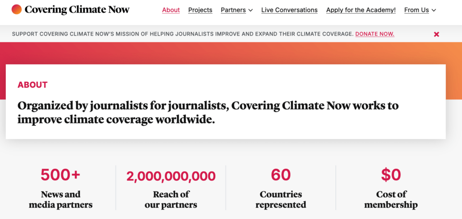This screenshot has height=219, width=462.
Task: Click the support mission banner text
Action: click(x=183, y=34)
